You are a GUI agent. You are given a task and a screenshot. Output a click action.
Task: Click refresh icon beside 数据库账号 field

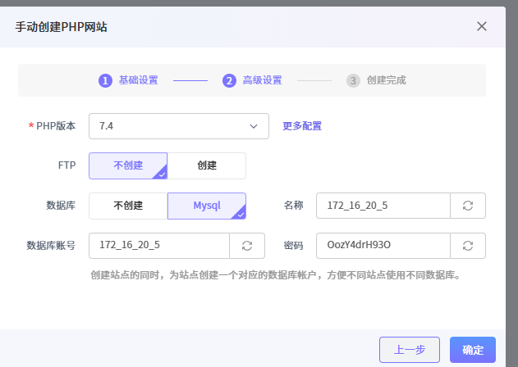tap(246, 246)
